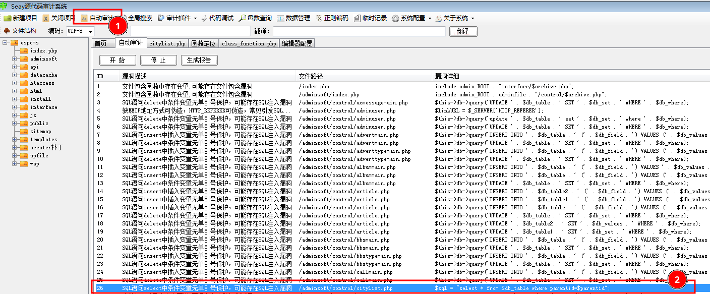This screenshot has height=294, width=710.
Task: Collapse the espcms root tree node
Action: coord(5,43)
